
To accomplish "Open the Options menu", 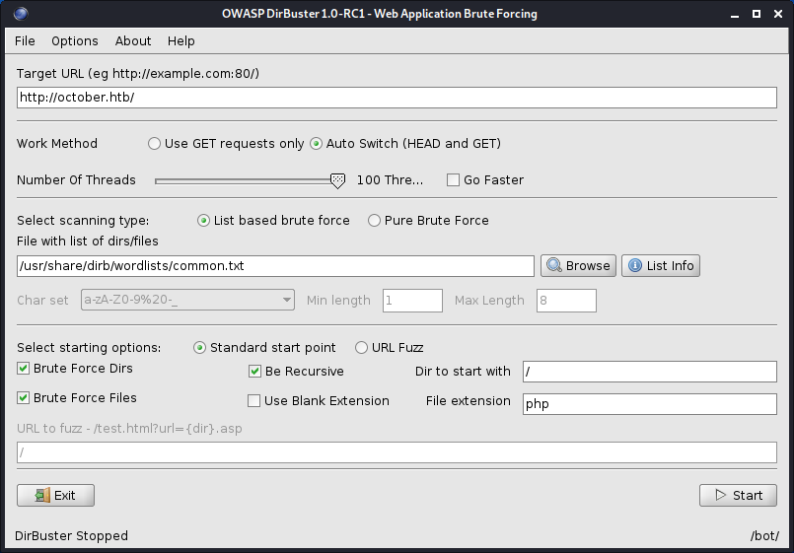I will click(x=75, y=41).
